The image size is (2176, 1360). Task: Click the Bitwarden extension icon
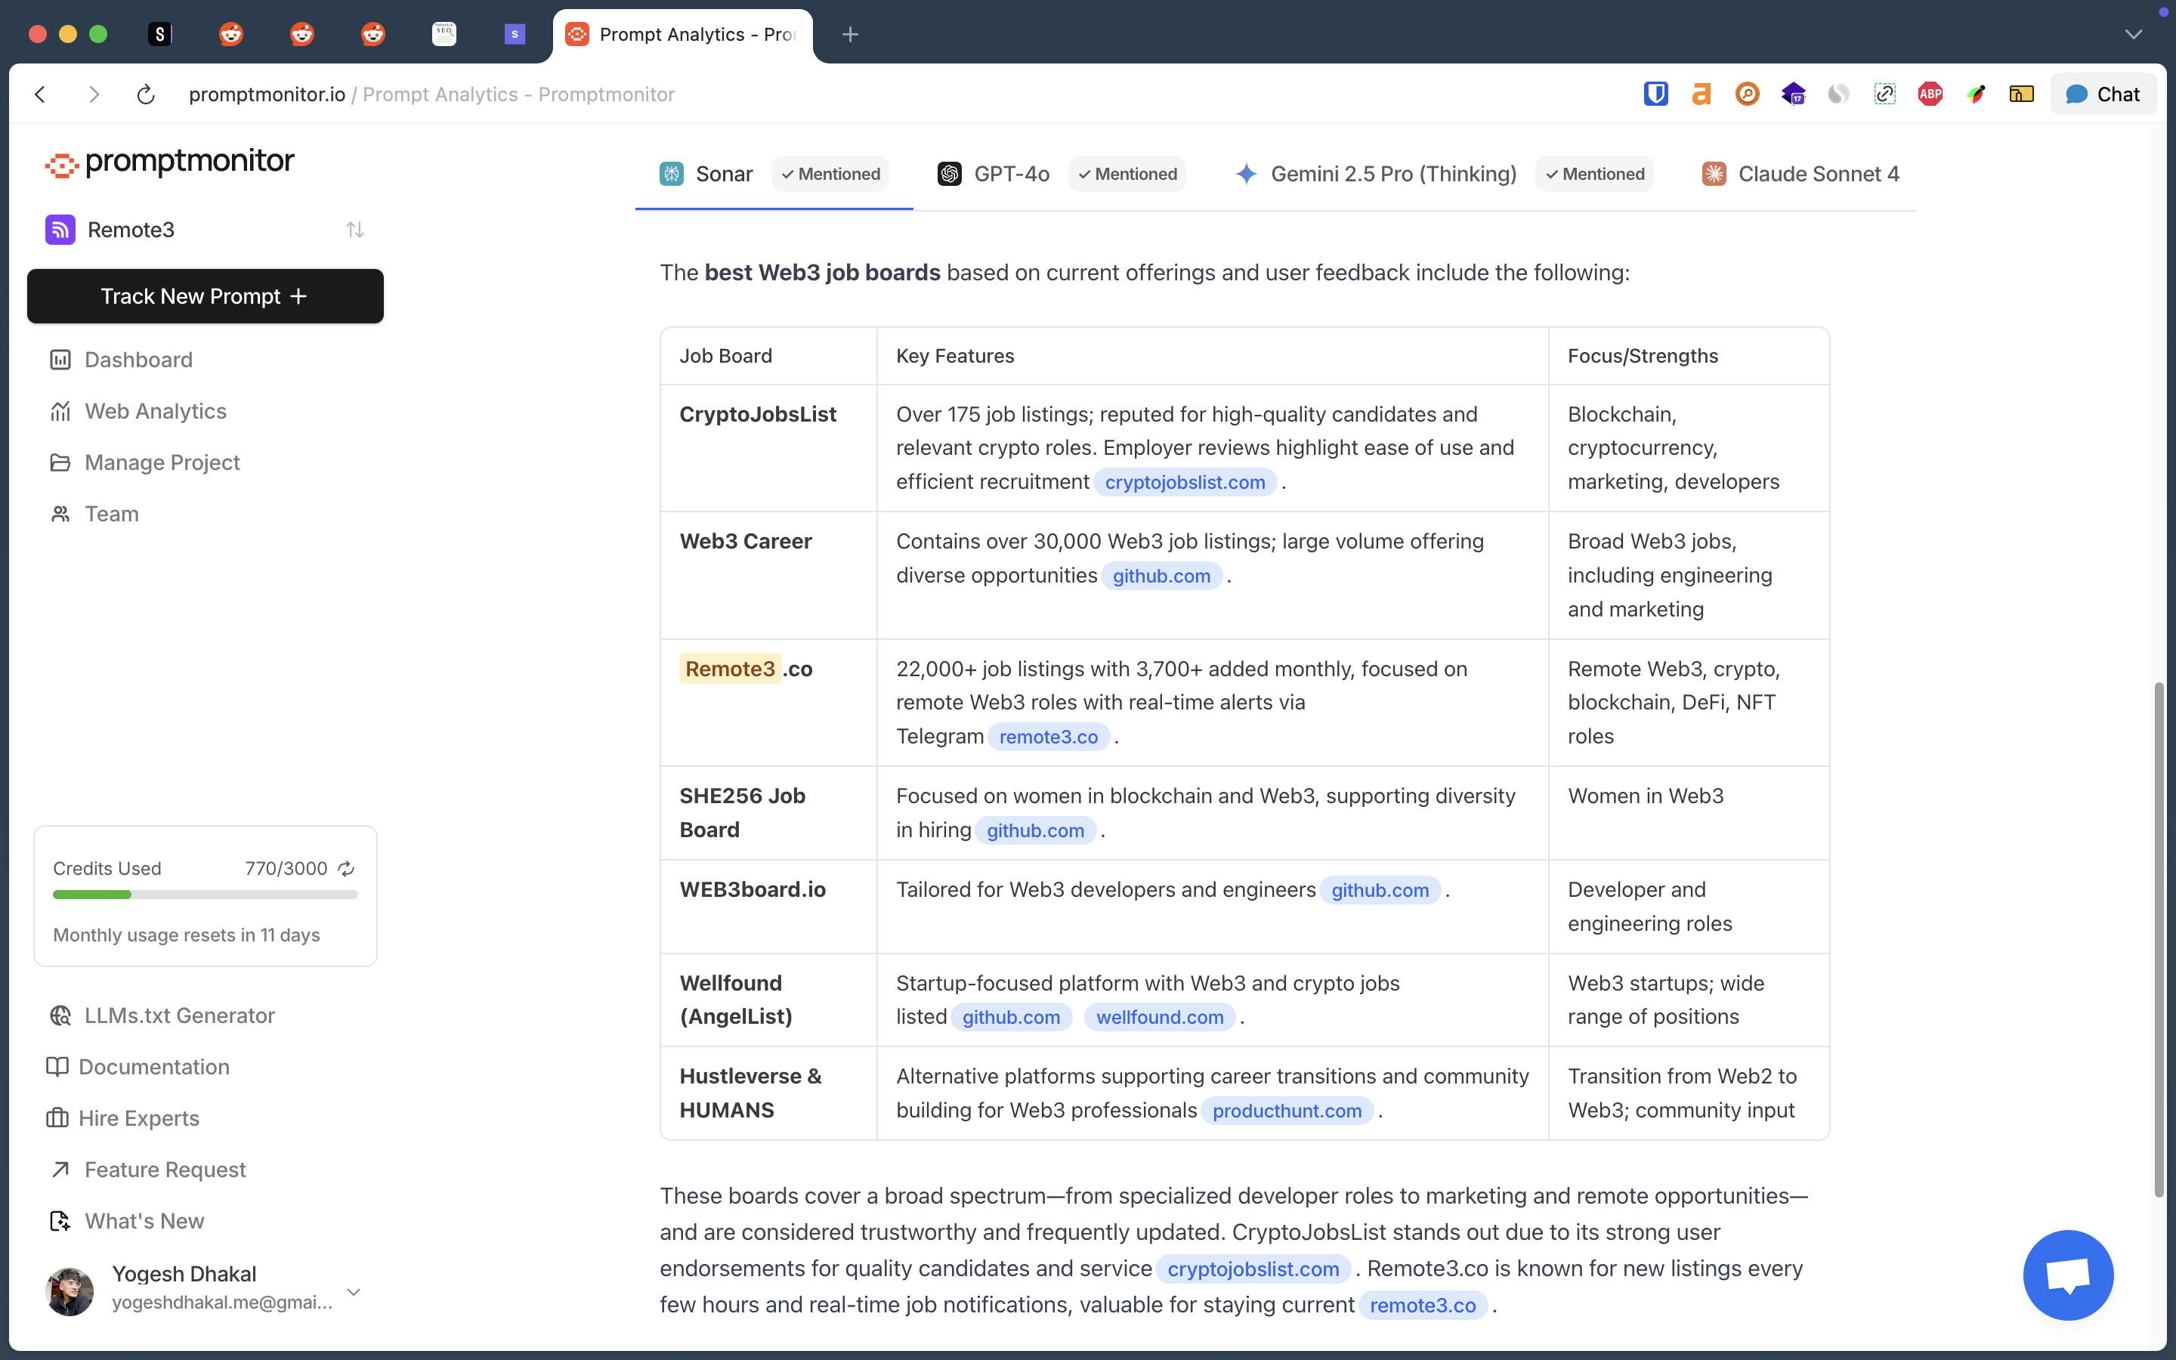[1655, 94]
